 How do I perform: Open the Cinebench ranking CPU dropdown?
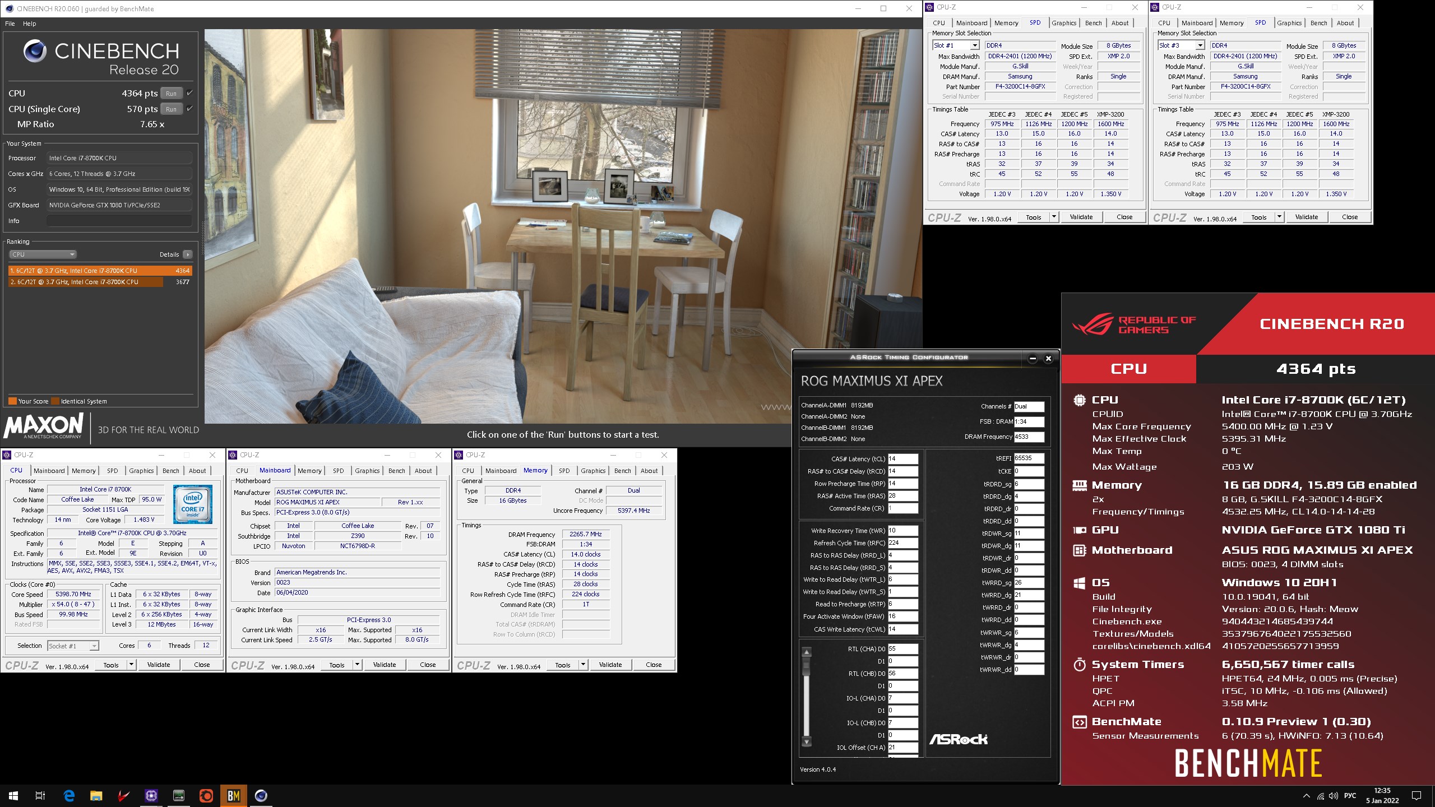[x=43, y=254]
